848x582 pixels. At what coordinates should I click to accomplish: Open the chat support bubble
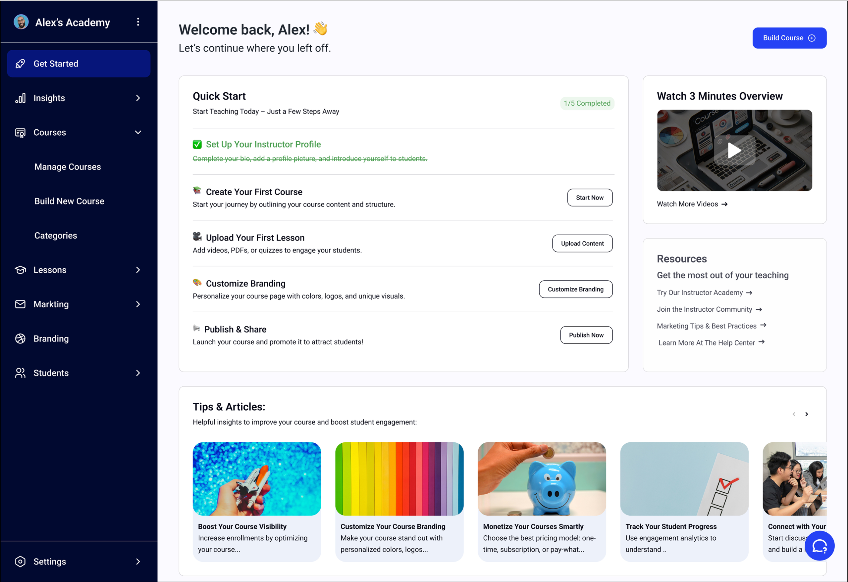(x=820, y=546)
